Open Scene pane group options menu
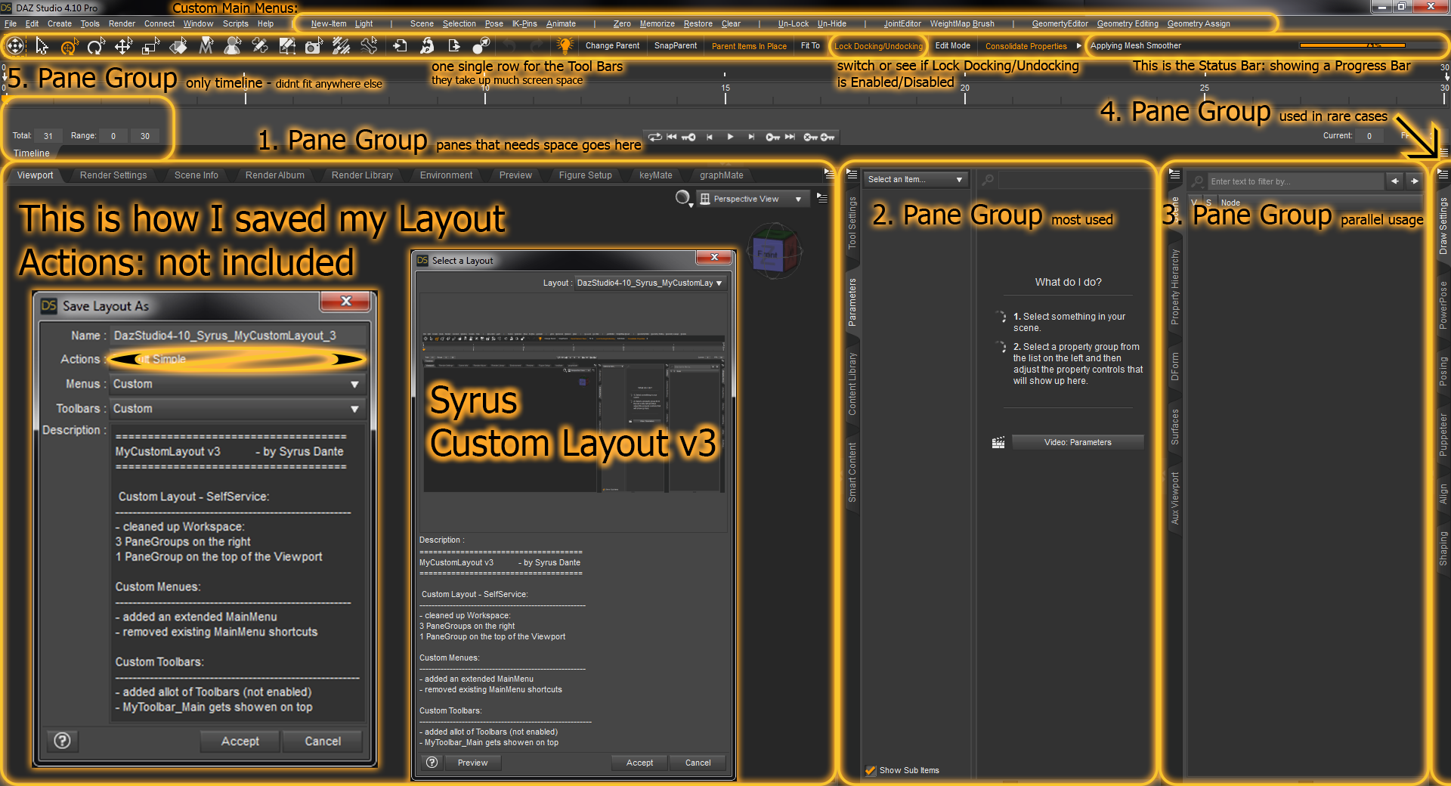Screen dimensions: 1451x786 pos(1174,174)
